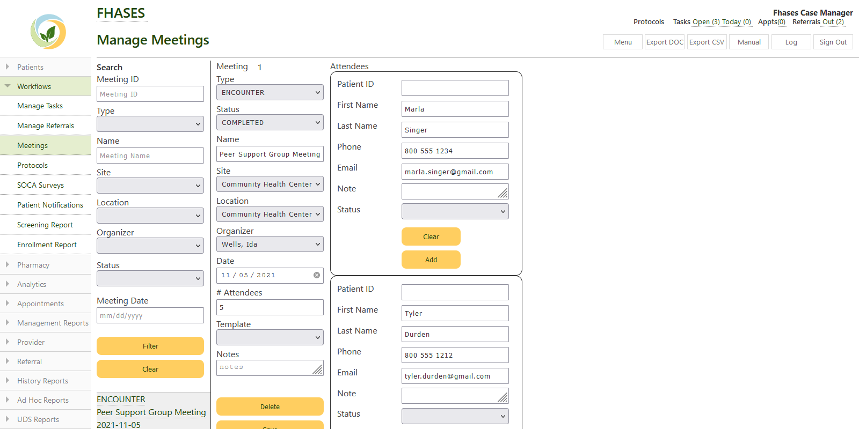This screenshot has width=859, height=429.
Task: Open the ENCOUNTER type dropdown
Action: click(x=270, y=92)
